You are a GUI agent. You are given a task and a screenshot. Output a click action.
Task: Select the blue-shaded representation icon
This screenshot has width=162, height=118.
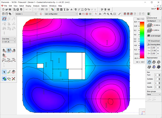154,67
